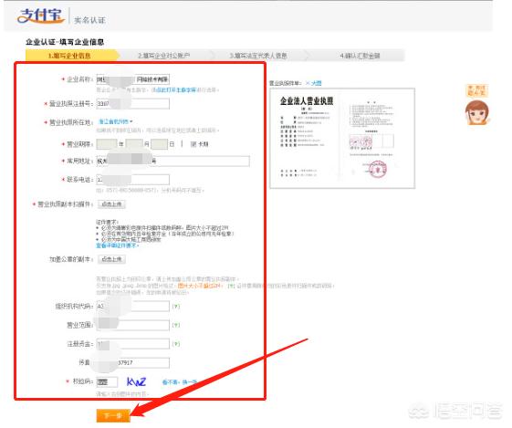Select step tab 4.确认汇款金额
This screenshot has height=428, width=512.
pos(360,56)
